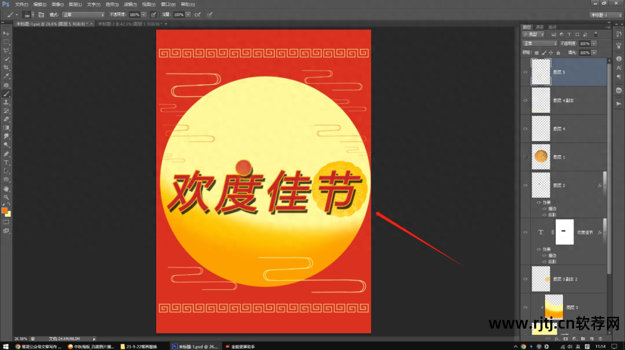This screenshot has width=625, height=350.
Task: Select the Move tool
Action: point(6,33)
